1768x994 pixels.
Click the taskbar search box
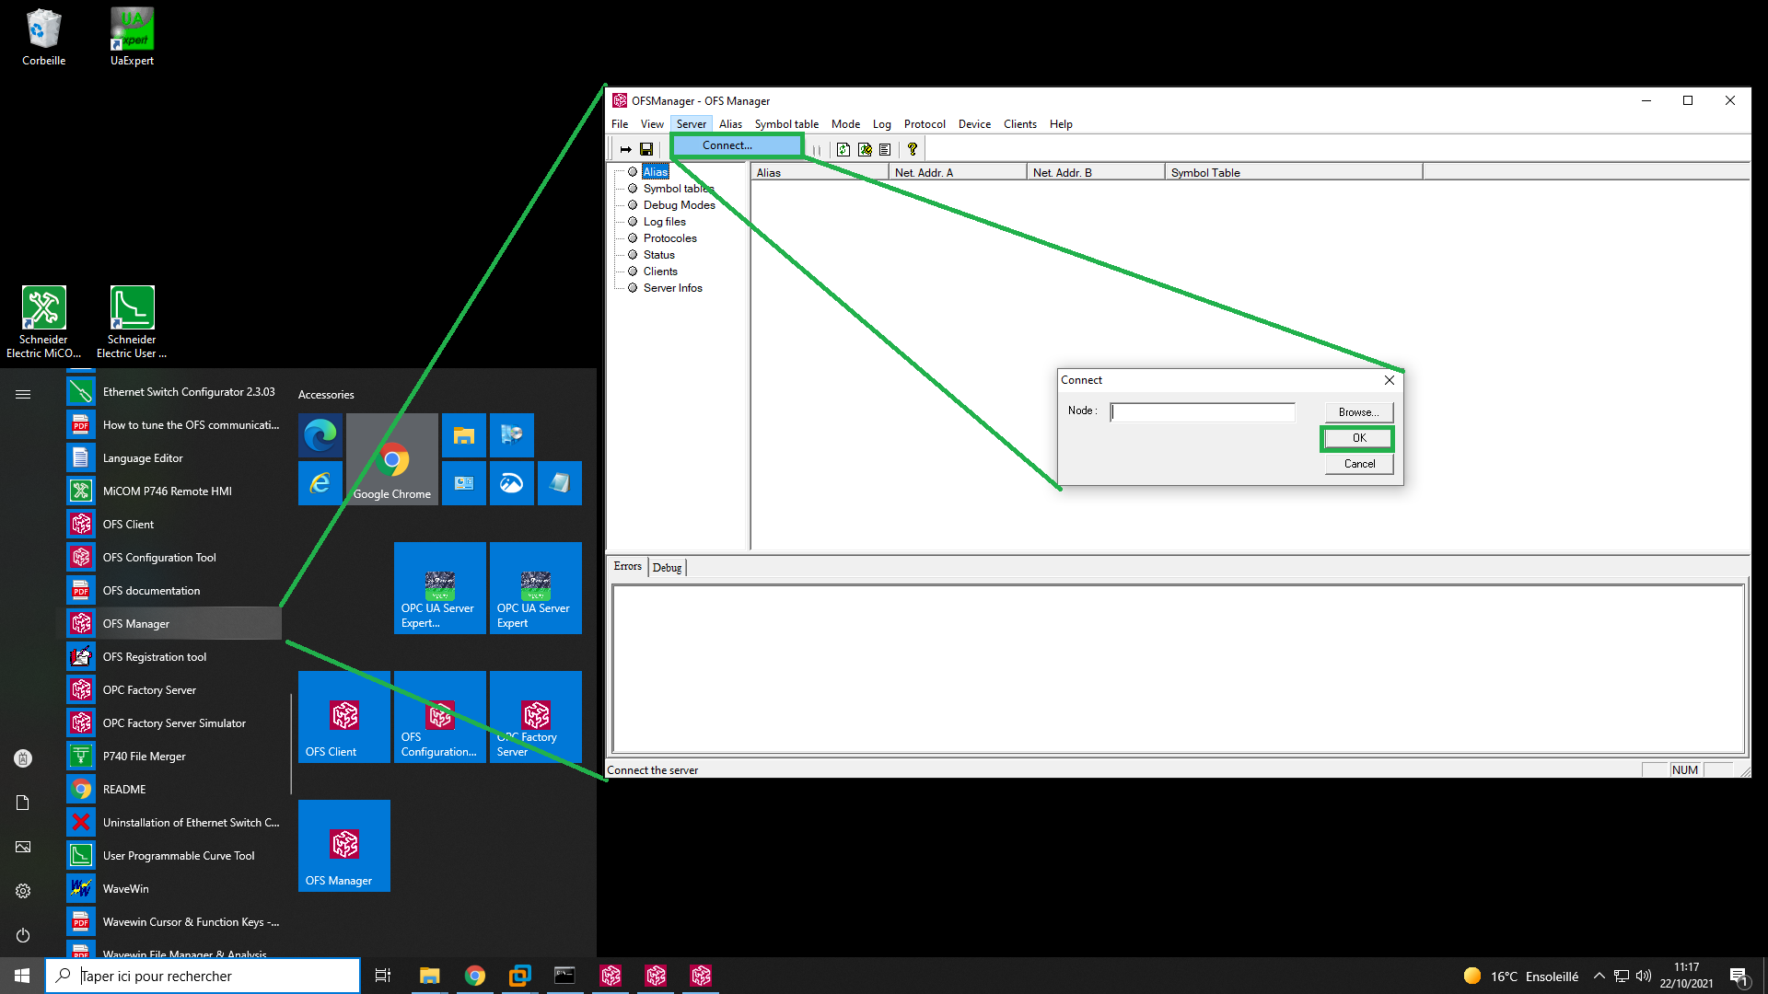click(x=203, y=976)
